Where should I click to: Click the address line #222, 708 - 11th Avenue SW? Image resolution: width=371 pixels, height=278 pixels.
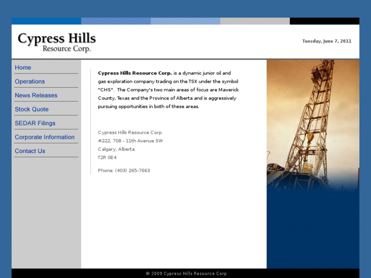click(x=130, y=141)
